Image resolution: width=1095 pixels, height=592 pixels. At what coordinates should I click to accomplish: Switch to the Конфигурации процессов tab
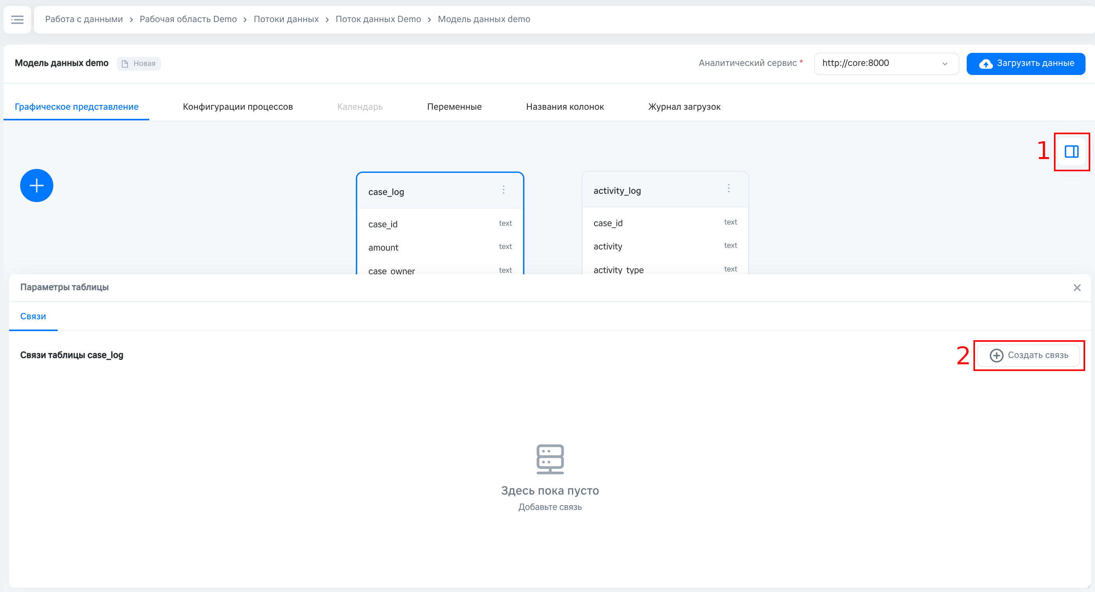238,107
